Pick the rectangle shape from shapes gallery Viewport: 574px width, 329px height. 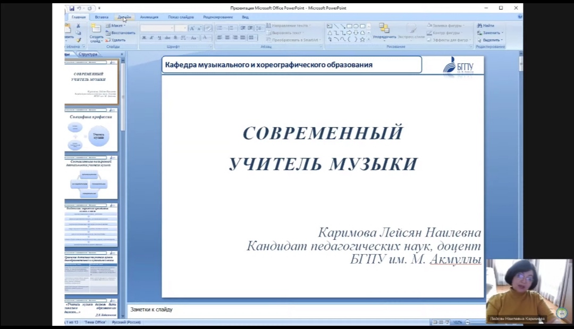pyautogui.click(x=349, y=26)
